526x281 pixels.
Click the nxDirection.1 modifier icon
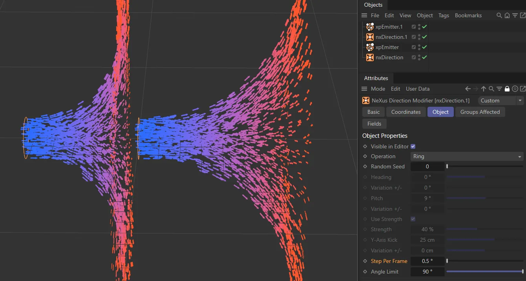(x=369, y=37)
